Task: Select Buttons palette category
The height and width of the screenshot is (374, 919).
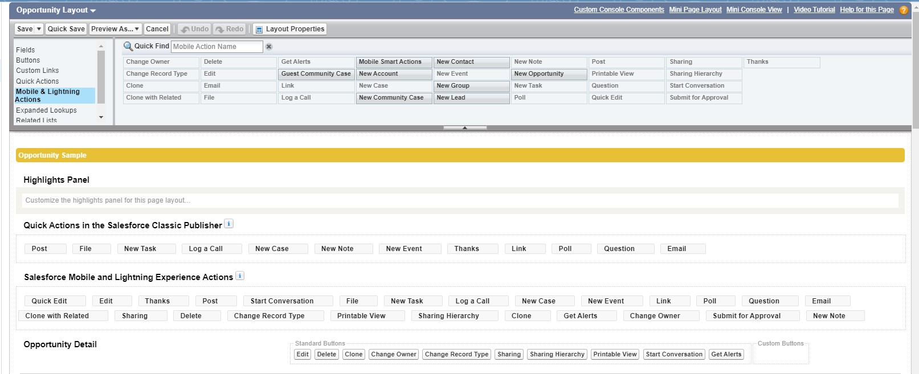Action: pyautogui.click(x=28, y=60)
